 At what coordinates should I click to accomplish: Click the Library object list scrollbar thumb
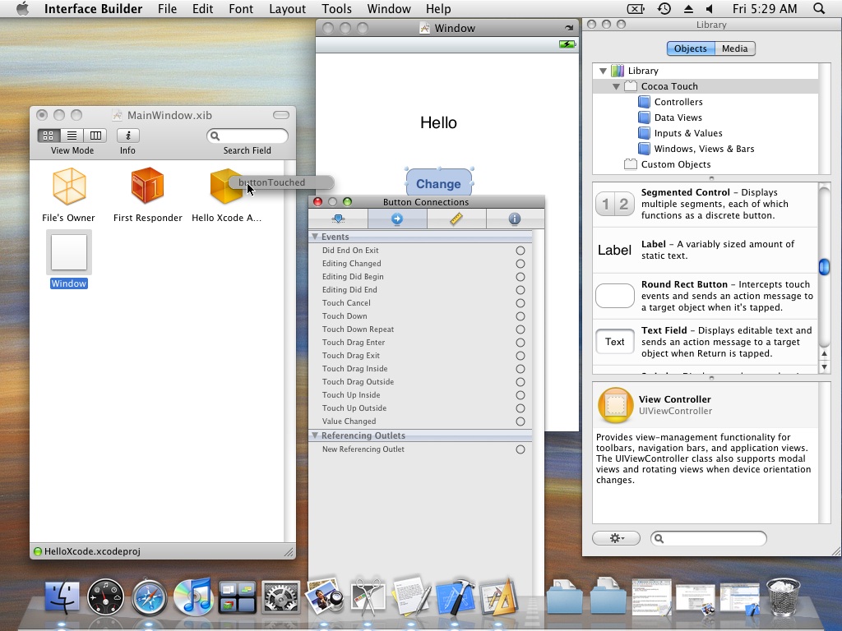(x=824, y=267)
